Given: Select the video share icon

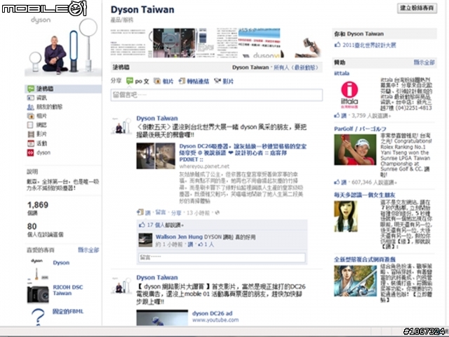Looking at the screenshot, I should click(x=217, y=81).
